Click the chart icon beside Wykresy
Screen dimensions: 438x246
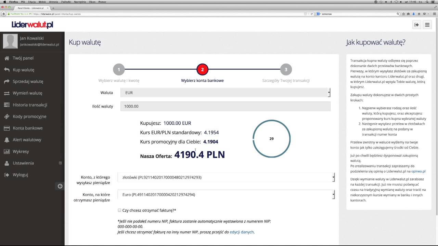(7, 151)
